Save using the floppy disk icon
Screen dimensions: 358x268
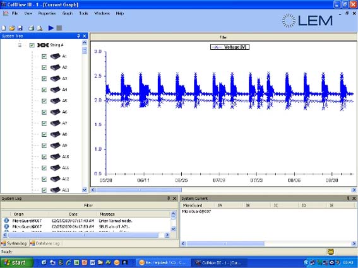[x=20, y=28]
